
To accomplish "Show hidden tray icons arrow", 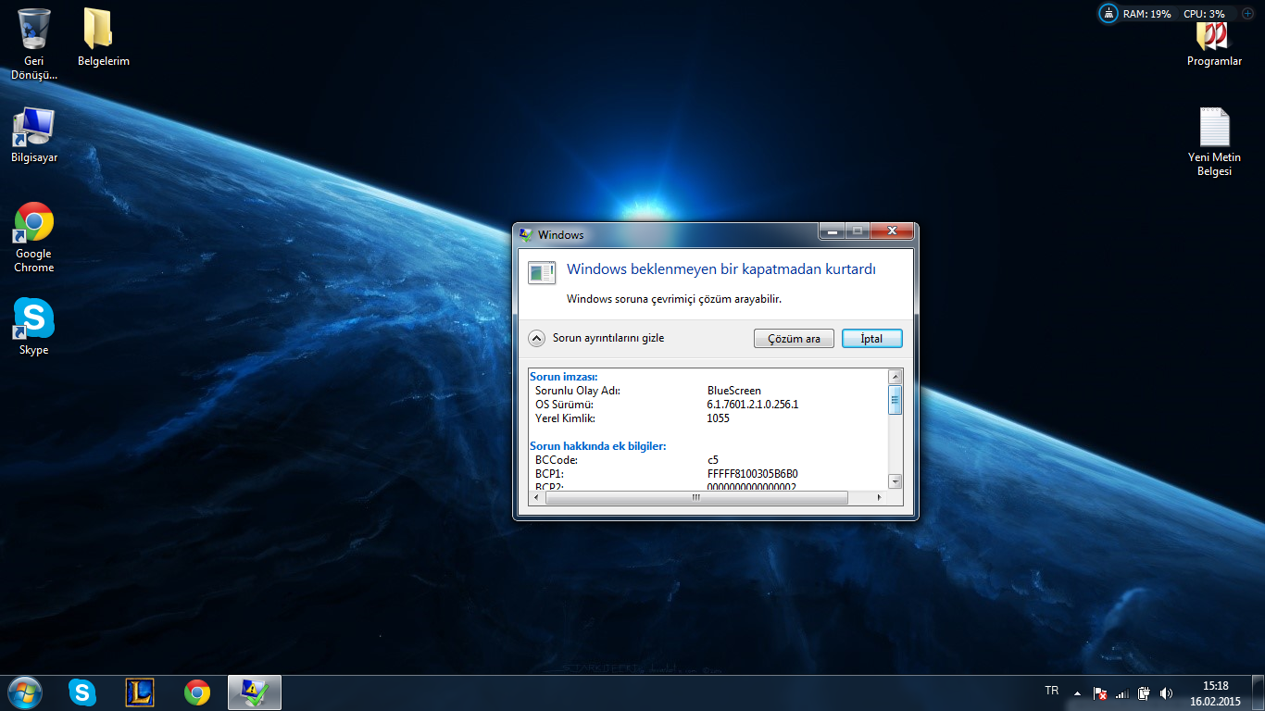I will (x=1077, y=692).
